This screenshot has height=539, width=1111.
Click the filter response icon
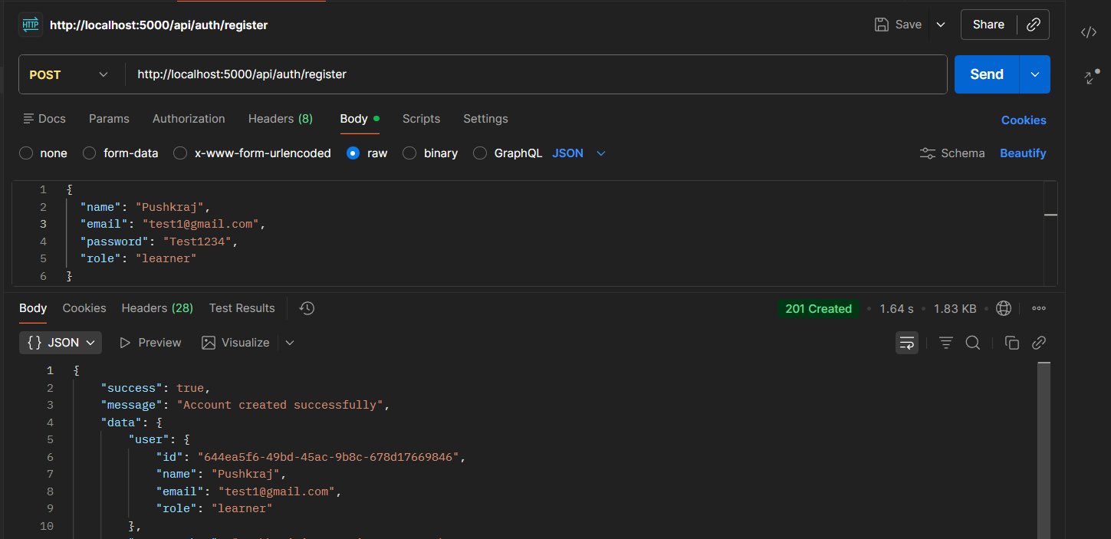[946, 343]
